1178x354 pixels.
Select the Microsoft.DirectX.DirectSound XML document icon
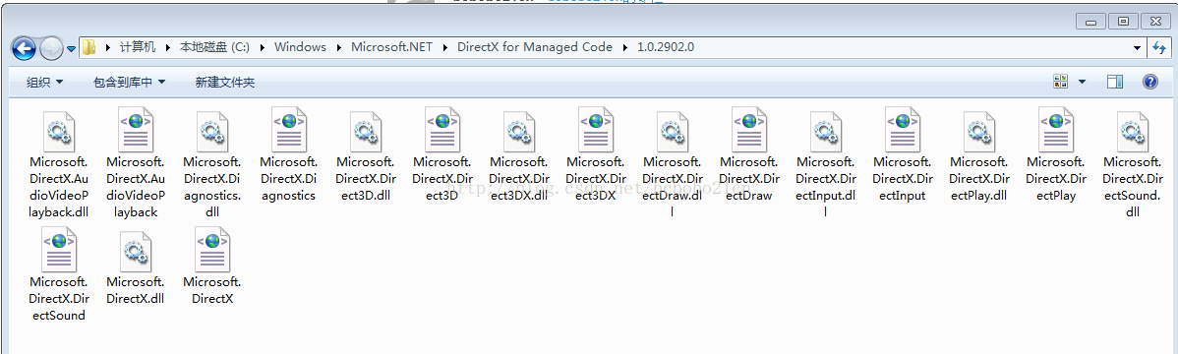click(x=59, y=251)
